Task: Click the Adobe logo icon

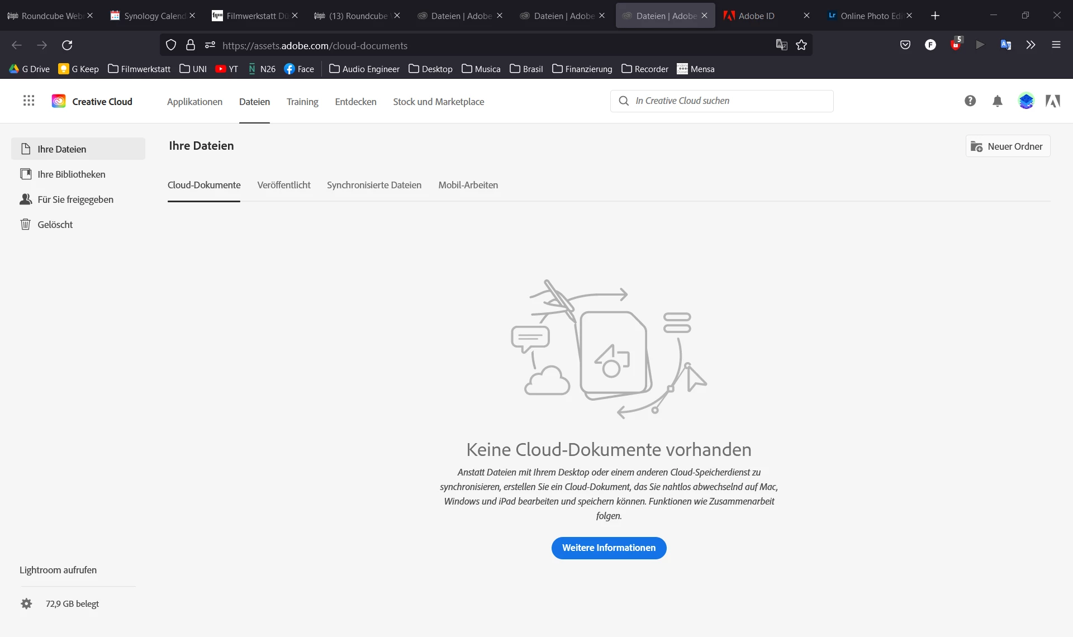Action: point(1053,101)
